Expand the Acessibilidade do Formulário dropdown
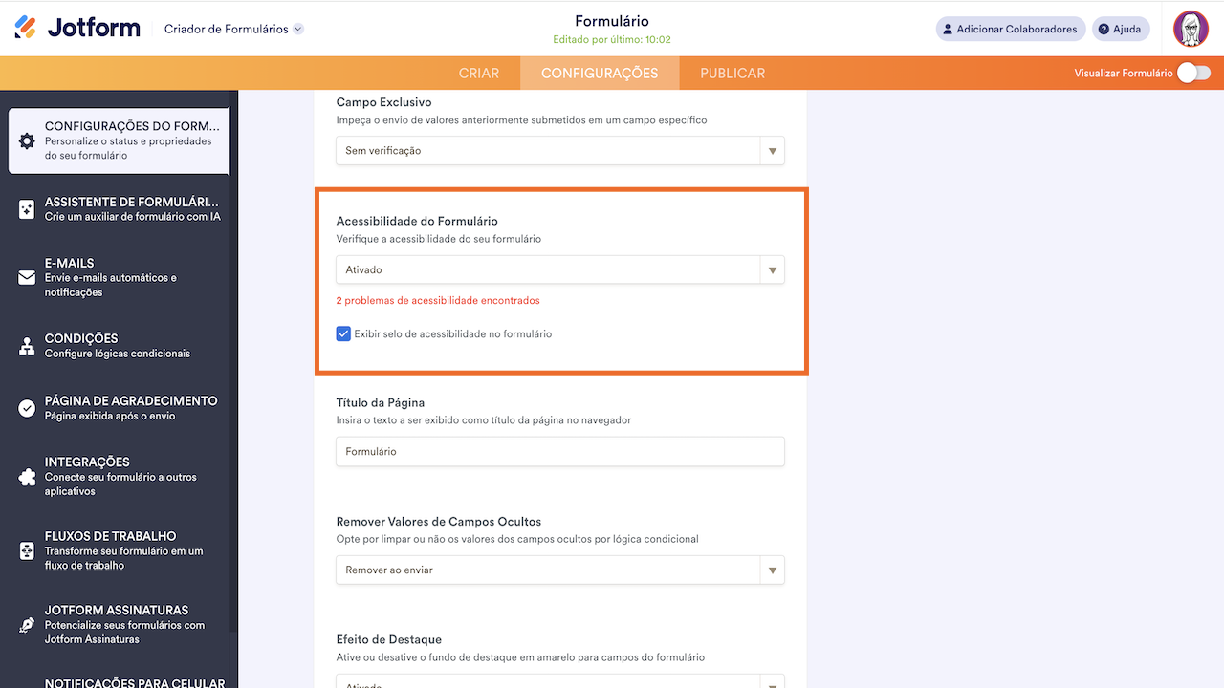The height and width of the screenshot is (688, 1224). (559, 270)
